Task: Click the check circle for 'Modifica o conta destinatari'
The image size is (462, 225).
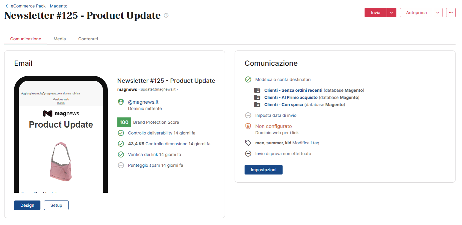Action: [x=248, y=79]
